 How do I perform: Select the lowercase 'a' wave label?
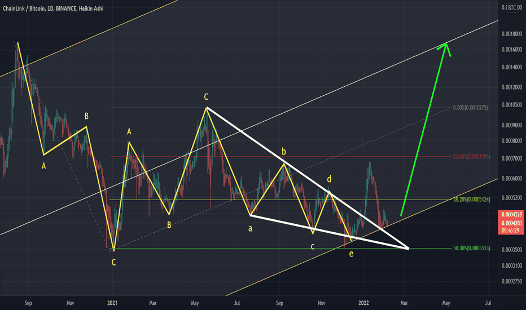point(250,229)
